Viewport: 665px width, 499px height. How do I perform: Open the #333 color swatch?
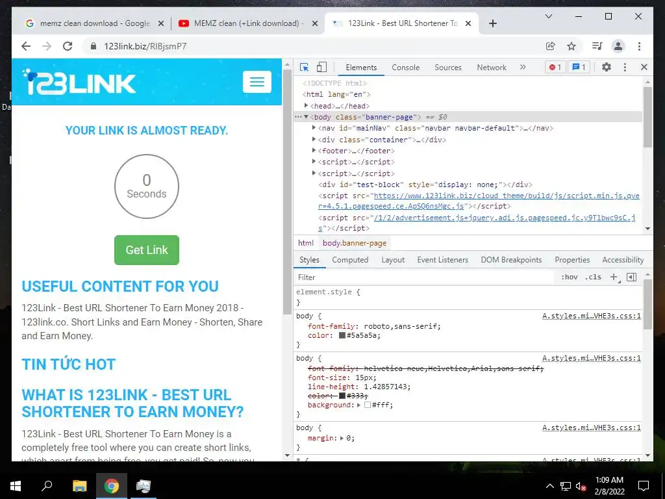pyautogui.click(x=342, y=396)
